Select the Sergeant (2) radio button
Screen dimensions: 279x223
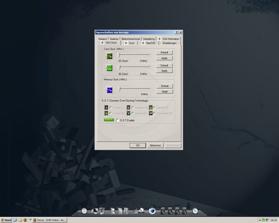tap(133, 108)
